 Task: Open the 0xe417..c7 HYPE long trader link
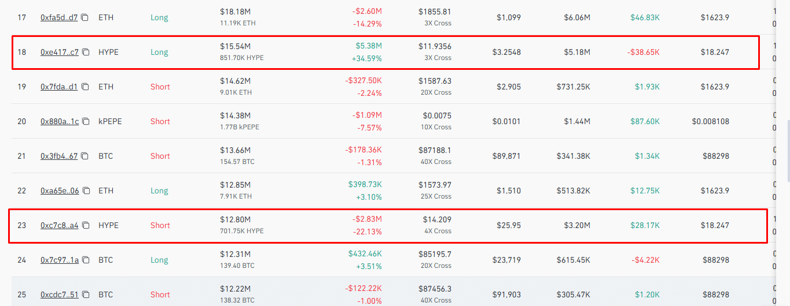(x=60, y=53)
